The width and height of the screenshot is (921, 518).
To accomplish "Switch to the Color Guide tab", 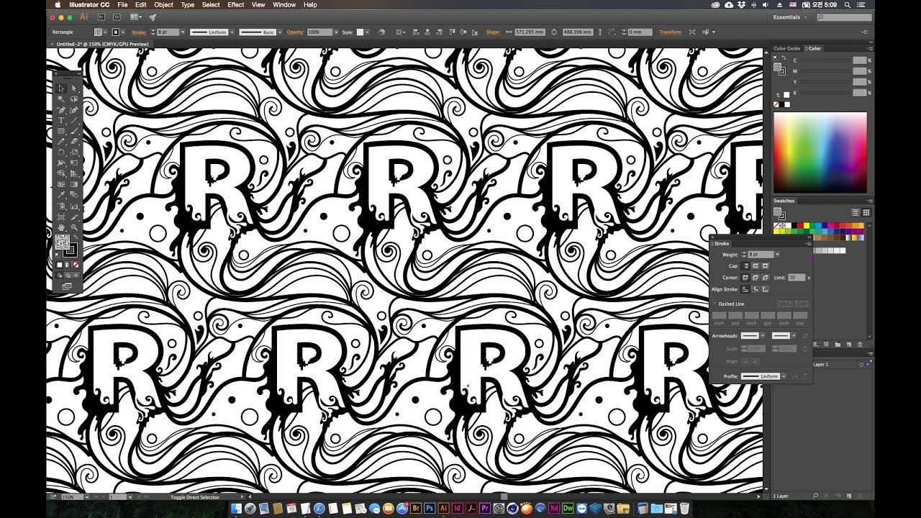I will 786,48.
